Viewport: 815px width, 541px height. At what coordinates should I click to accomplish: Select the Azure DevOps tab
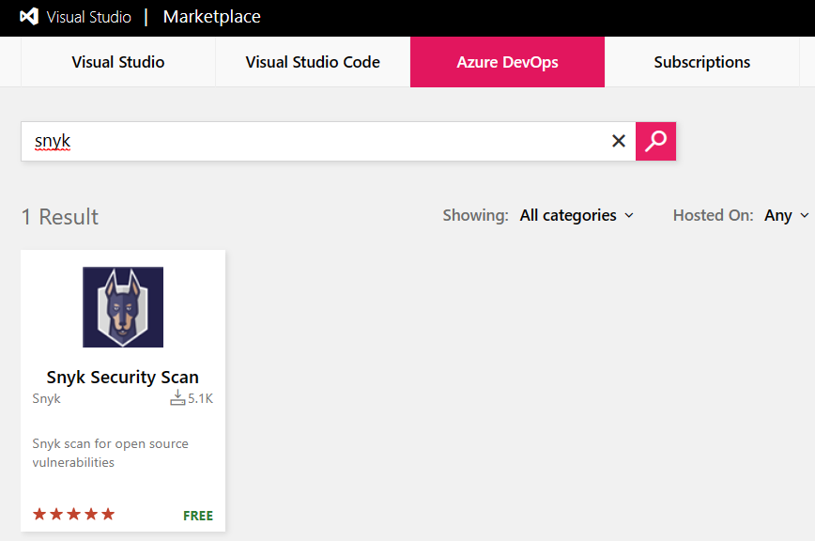(507, 62)
